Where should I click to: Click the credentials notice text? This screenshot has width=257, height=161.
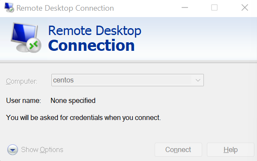click(x=84, y=118)
